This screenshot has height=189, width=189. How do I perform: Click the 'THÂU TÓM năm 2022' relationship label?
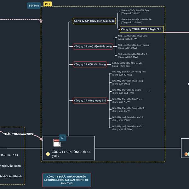(18, 134)
